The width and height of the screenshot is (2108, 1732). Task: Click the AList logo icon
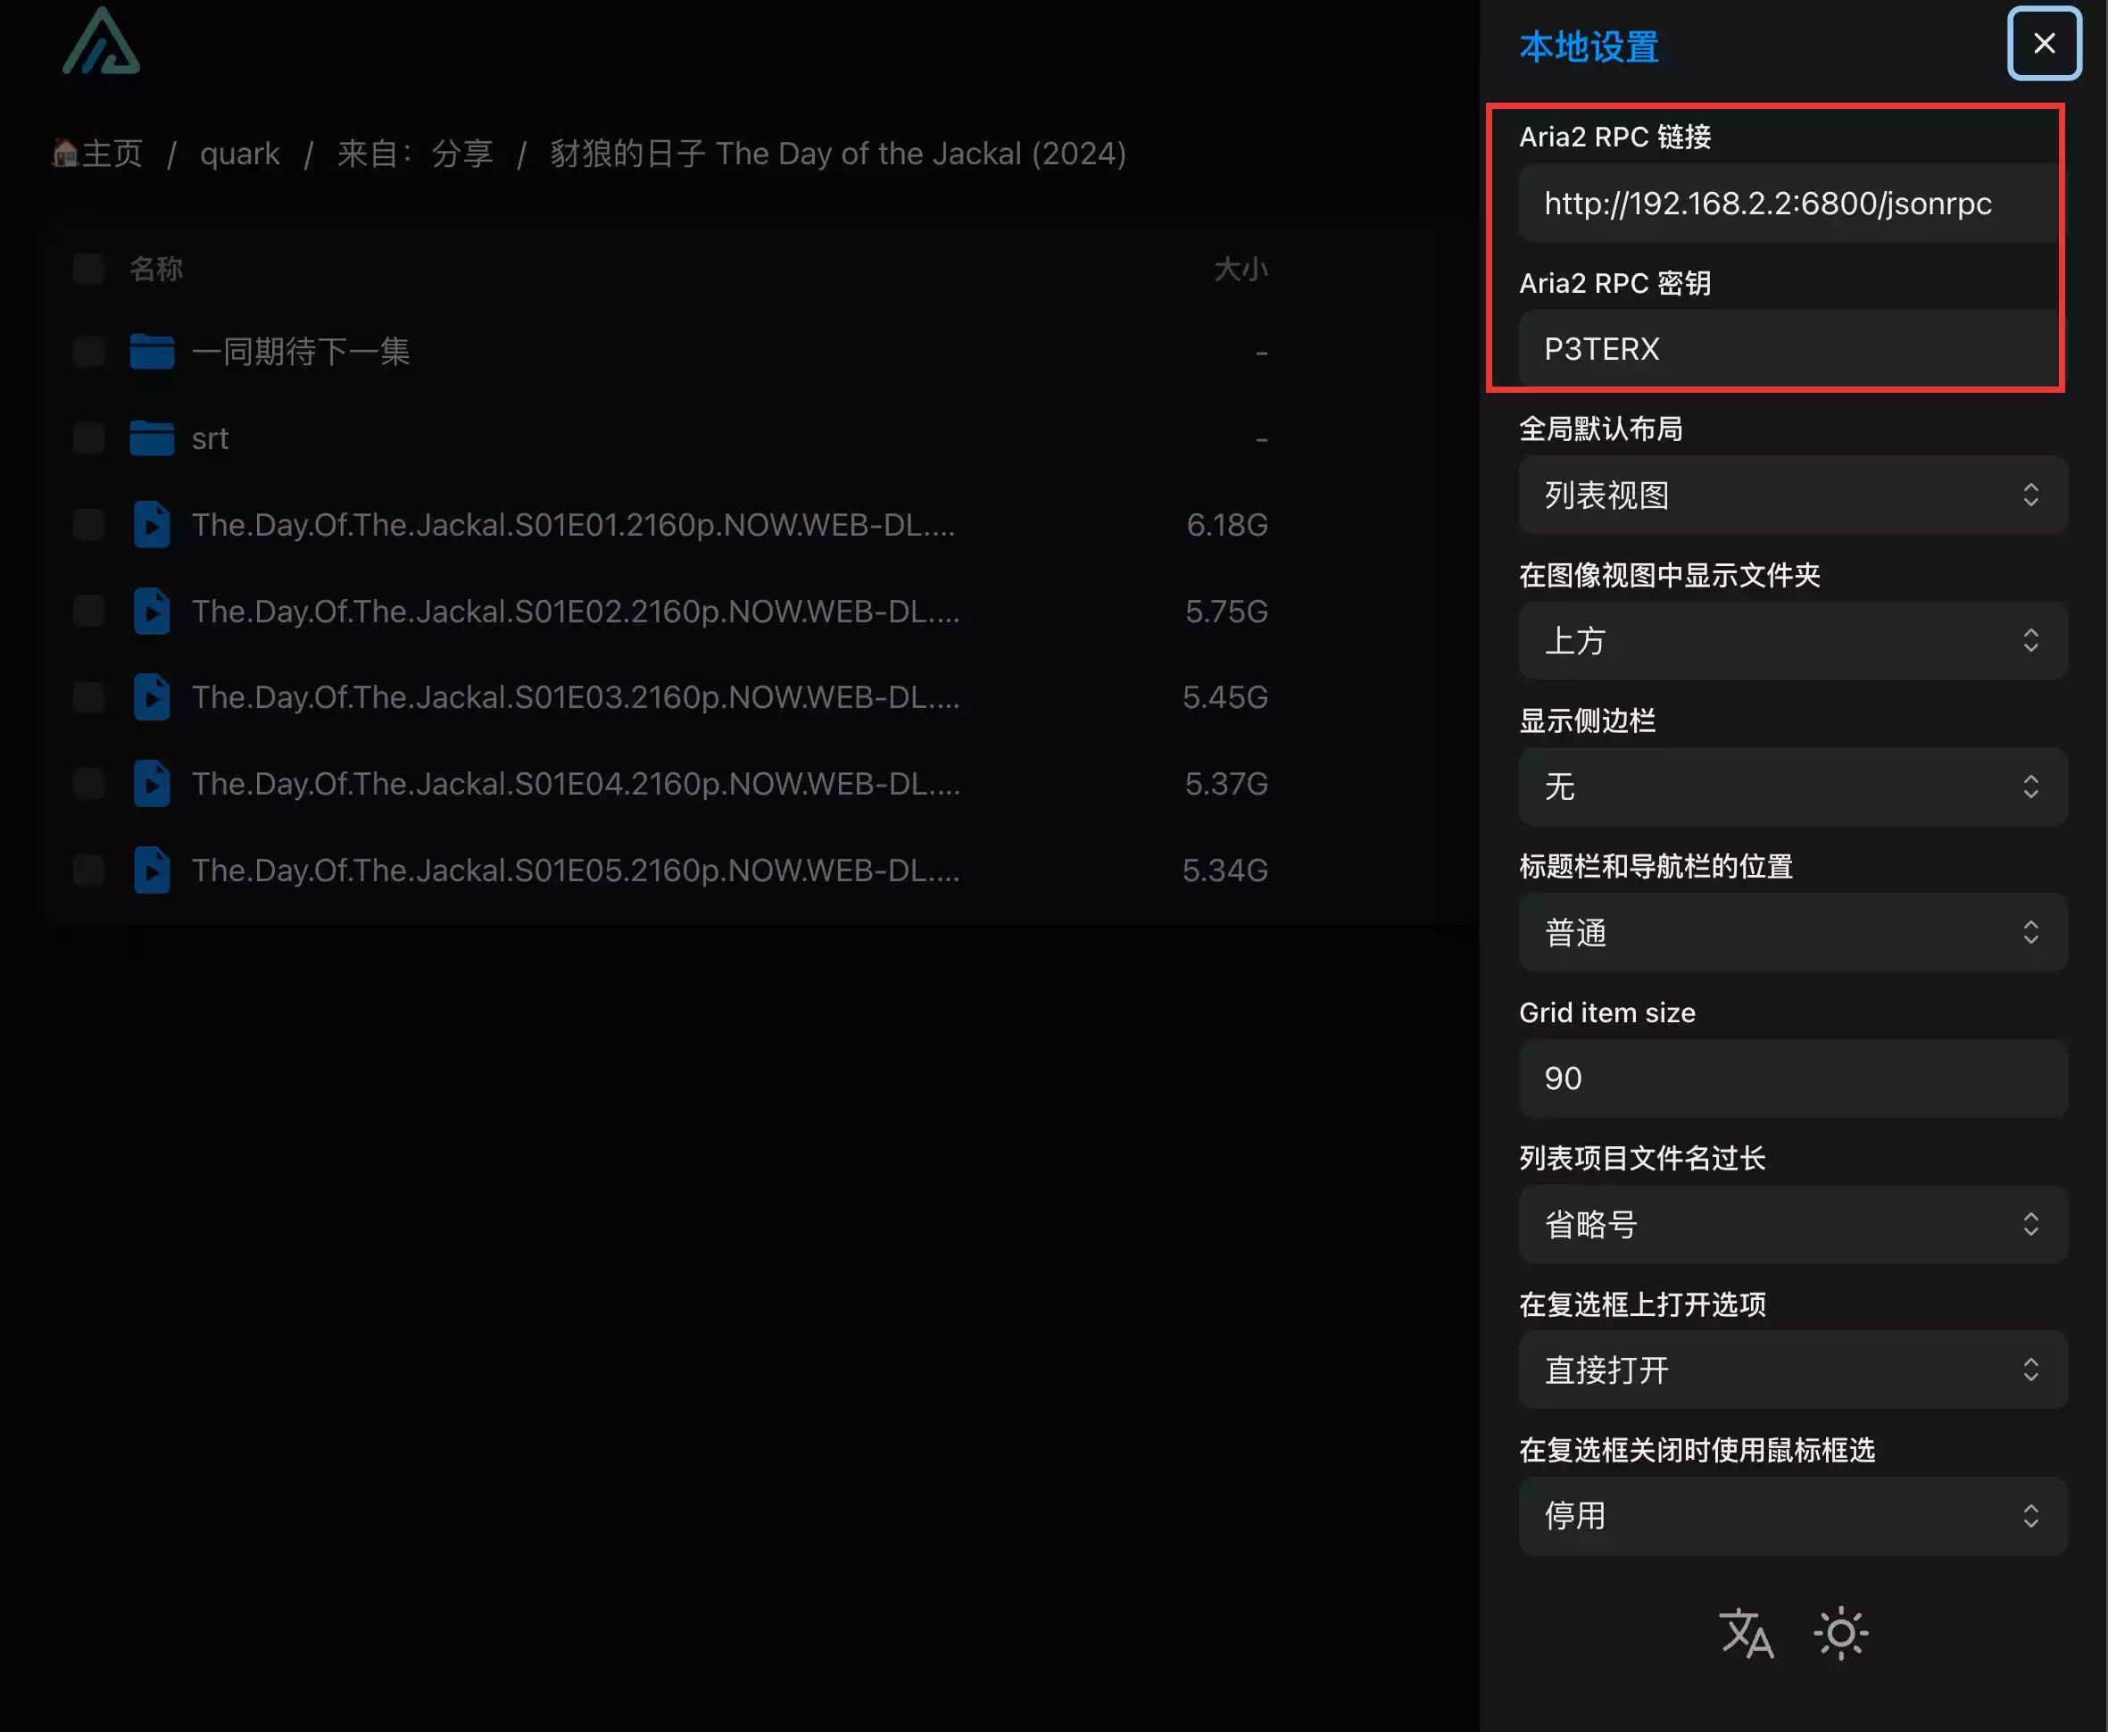coord(101,42)
